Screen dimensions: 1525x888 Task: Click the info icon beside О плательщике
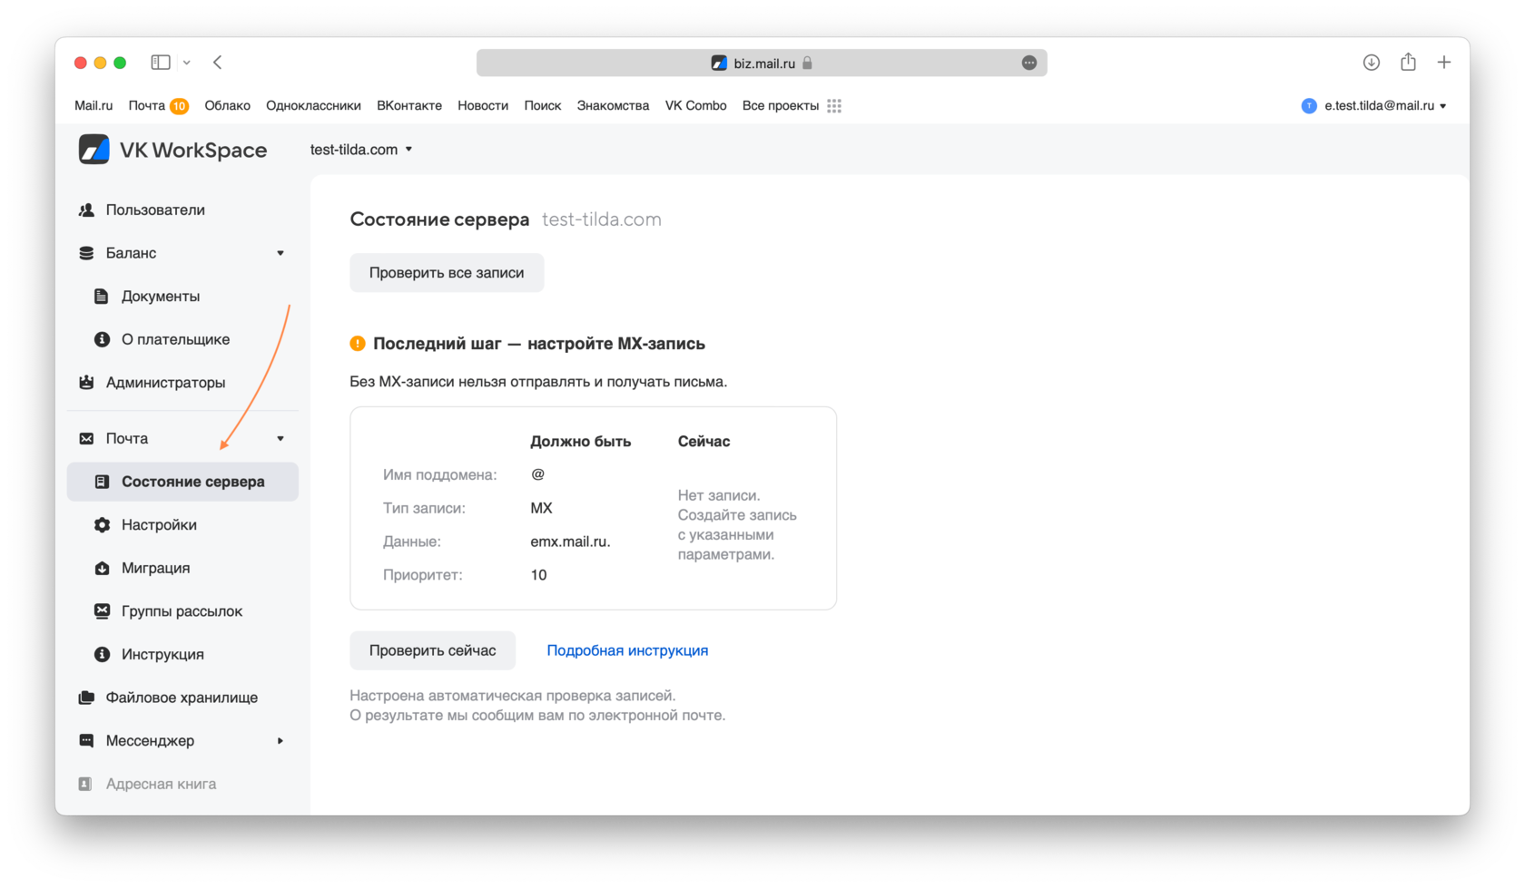point(102,339)
